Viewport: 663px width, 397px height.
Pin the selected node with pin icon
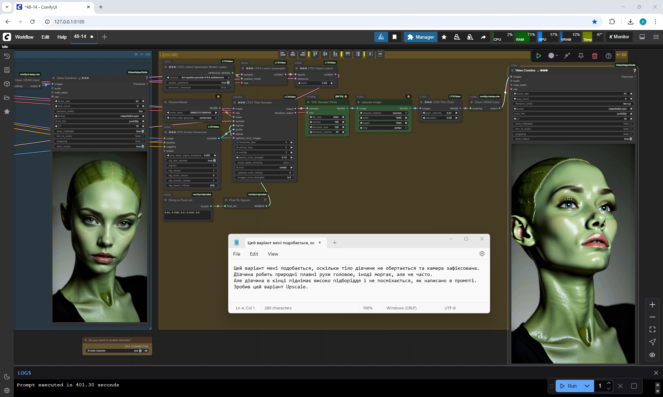pyautogui.click(x=581, y=56)
